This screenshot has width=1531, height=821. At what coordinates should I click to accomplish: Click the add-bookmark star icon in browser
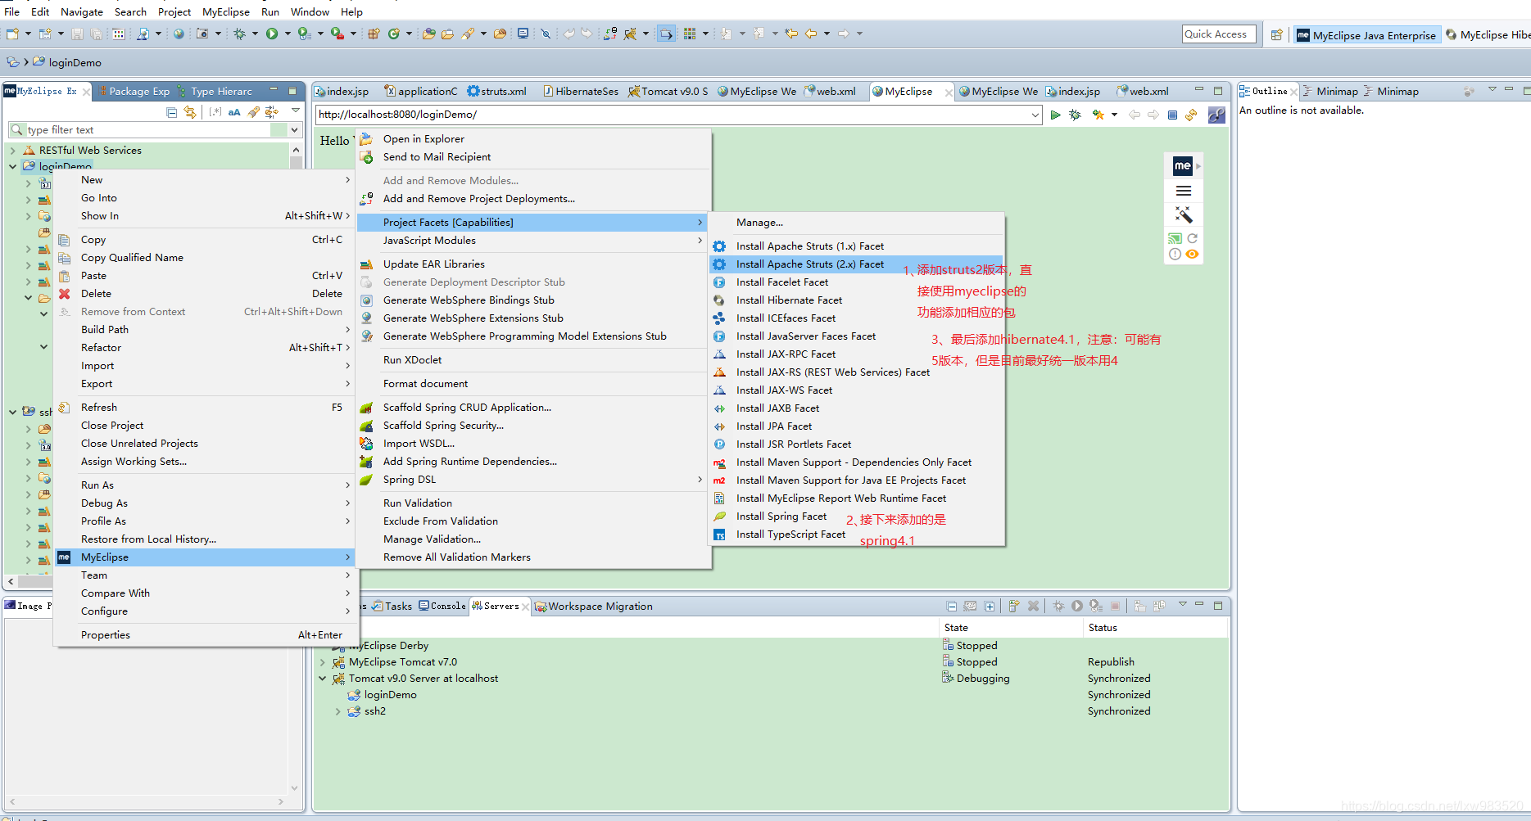(x=1098, y=115)
